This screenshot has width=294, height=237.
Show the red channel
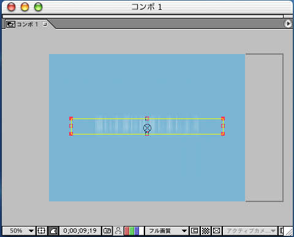[x=127, y=231]
